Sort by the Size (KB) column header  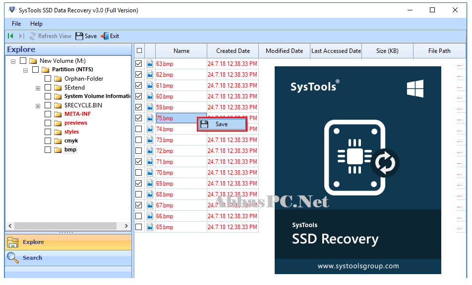tap(387, 51)
